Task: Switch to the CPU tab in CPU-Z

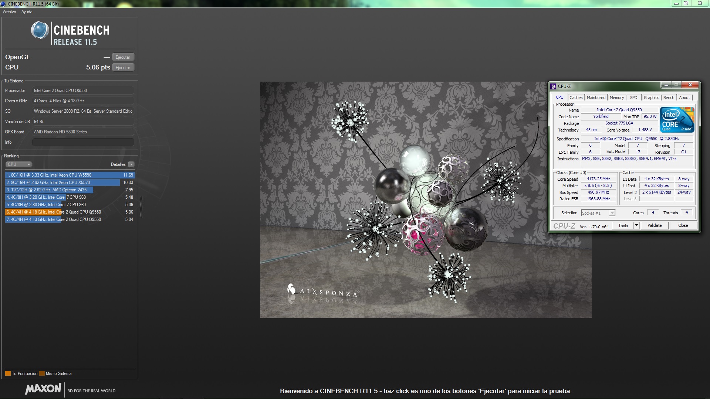Action: click(559, 98)
